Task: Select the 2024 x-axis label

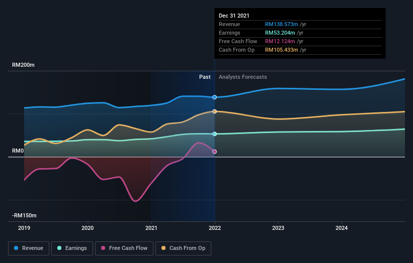Action: (342, 228)
